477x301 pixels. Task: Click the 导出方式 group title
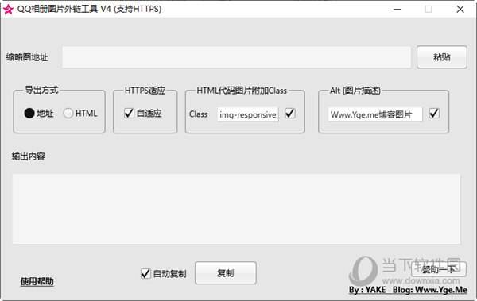pyautogui.click(x=41, y=90)
